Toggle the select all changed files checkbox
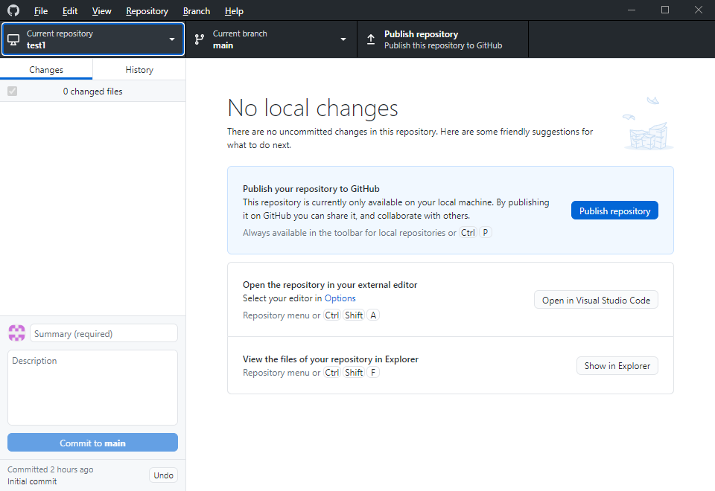 (12, 92)
